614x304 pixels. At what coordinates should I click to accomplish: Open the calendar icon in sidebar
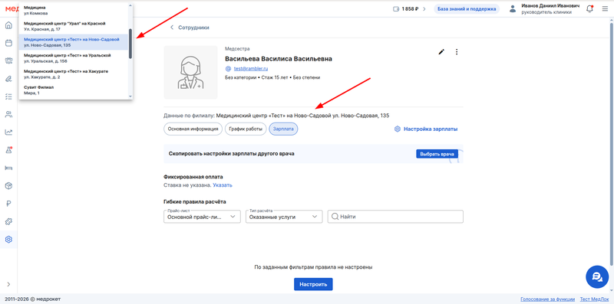pyautogui.click(x=8, y=43)
